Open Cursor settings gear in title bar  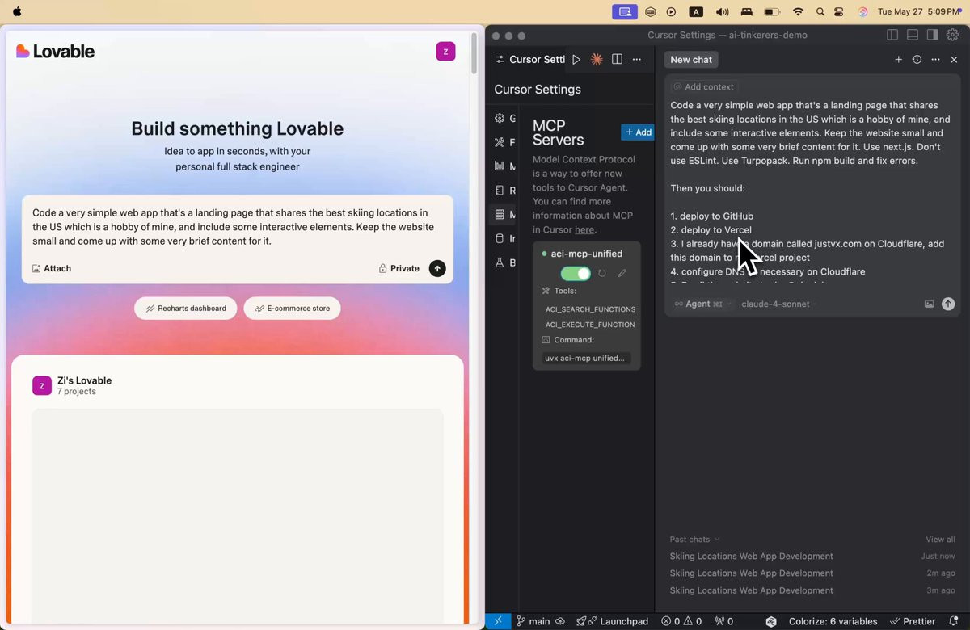point(952,35)
